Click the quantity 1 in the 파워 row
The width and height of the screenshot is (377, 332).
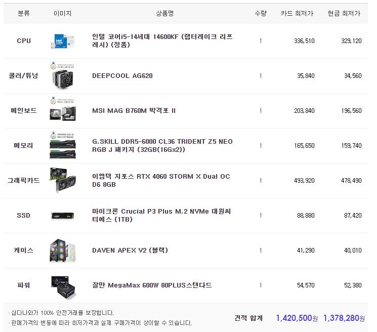pos(261,285)
